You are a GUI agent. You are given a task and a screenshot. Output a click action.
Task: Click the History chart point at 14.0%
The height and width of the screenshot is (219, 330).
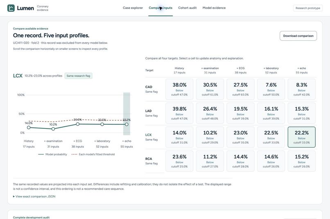click(29, 127)
